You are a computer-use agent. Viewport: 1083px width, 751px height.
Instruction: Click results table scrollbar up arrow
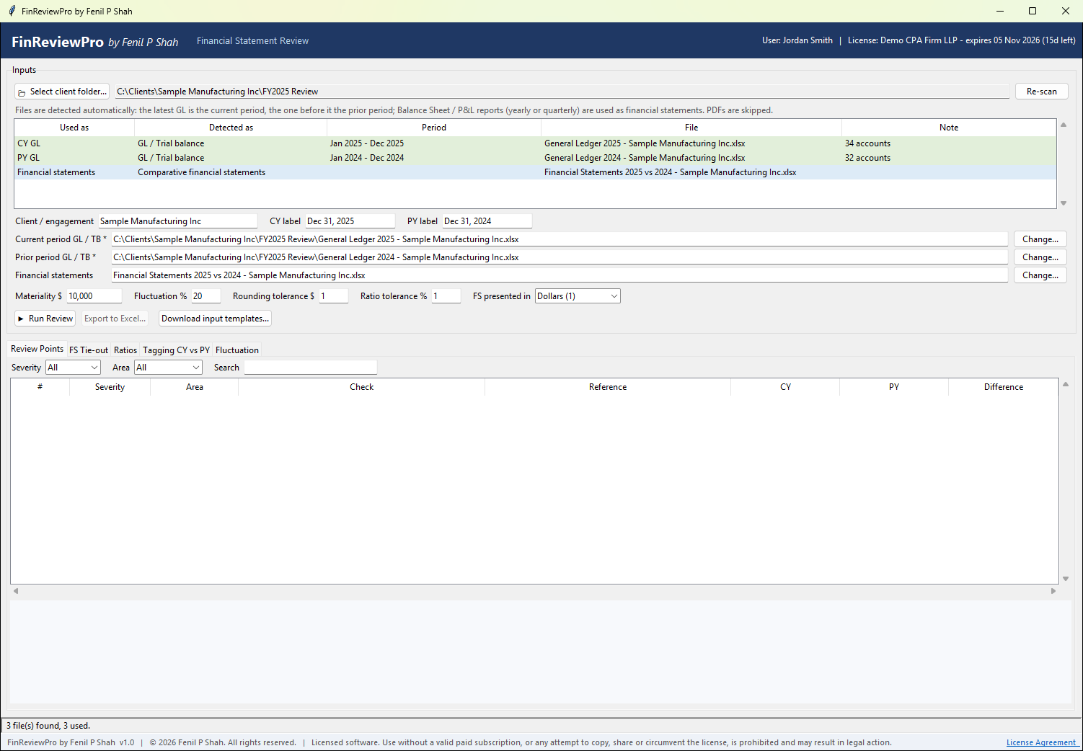1066,384
